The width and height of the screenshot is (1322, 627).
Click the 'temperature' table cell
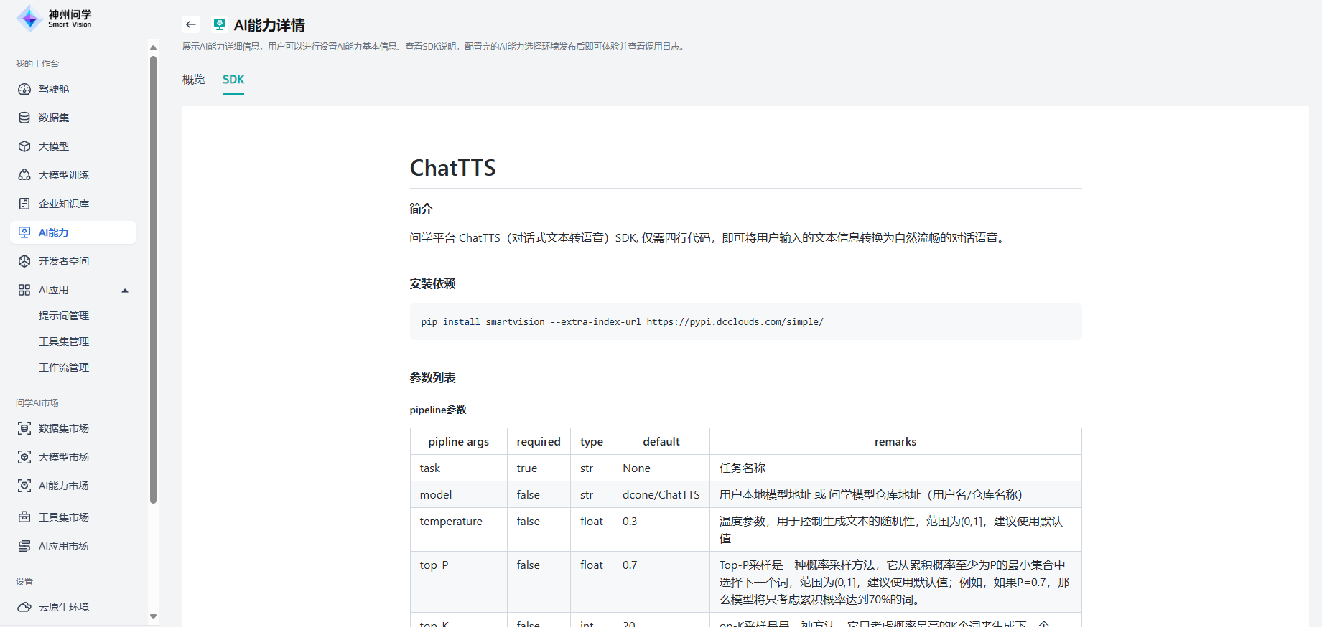click(x=459, y=529)
